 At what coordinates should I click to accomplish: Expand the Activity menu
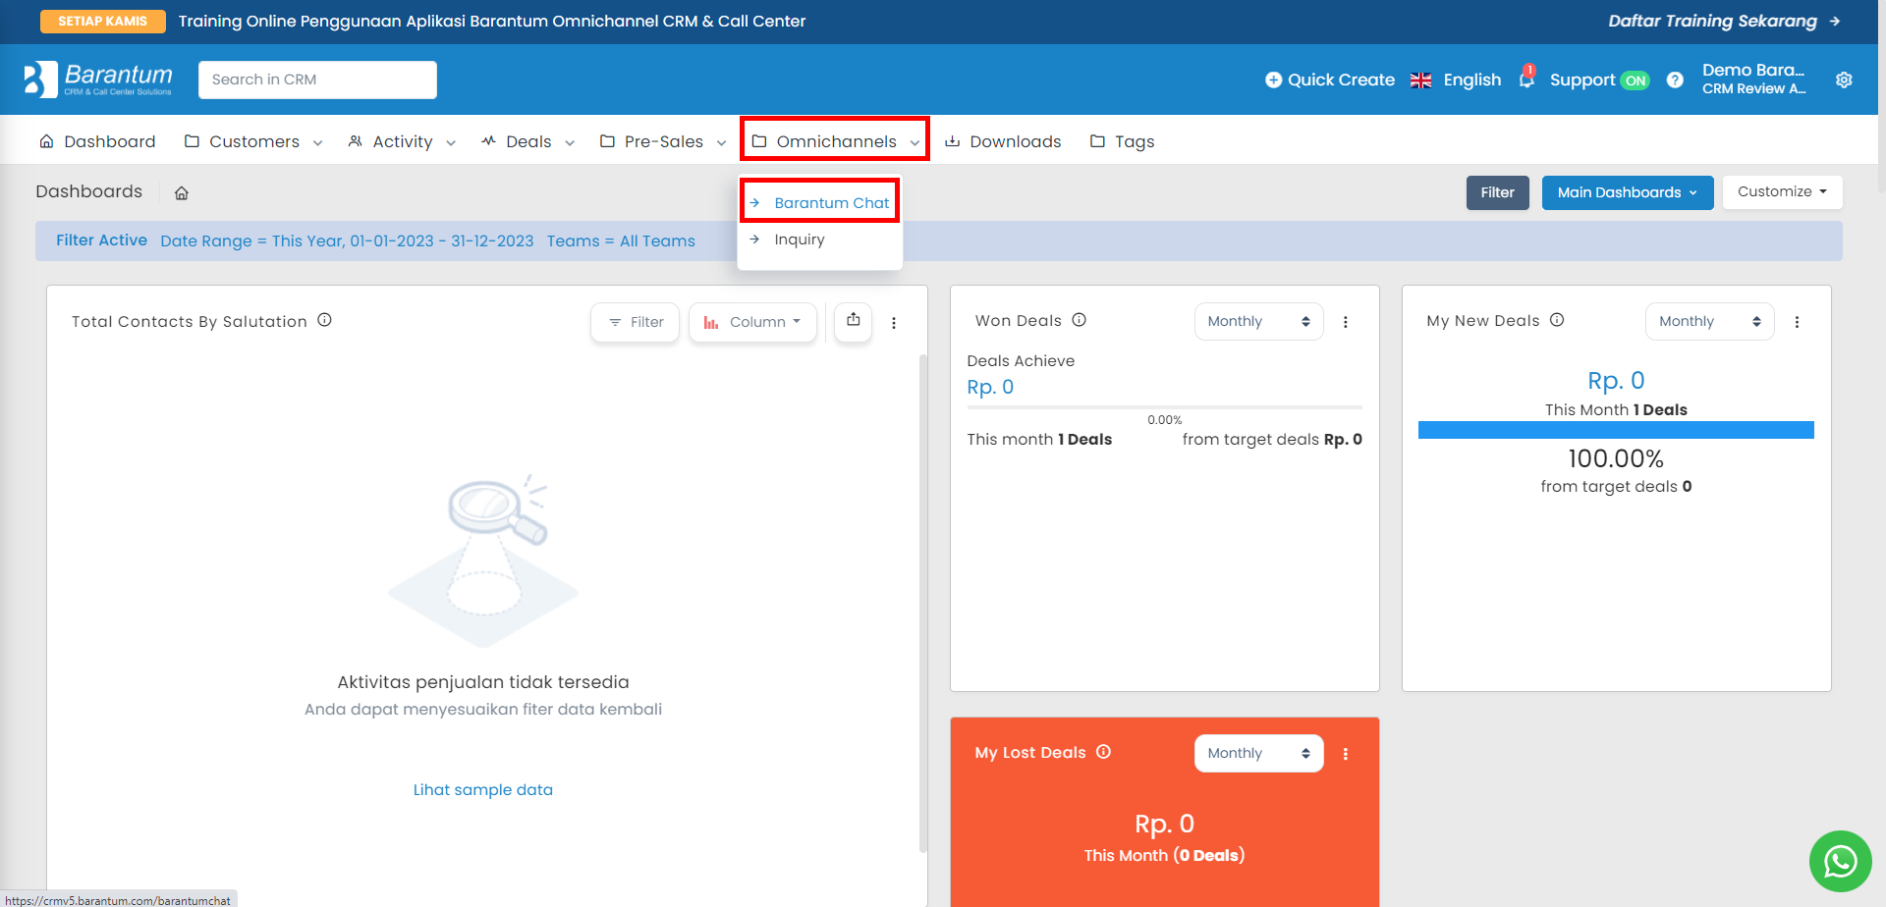click(x=451, y=143)
